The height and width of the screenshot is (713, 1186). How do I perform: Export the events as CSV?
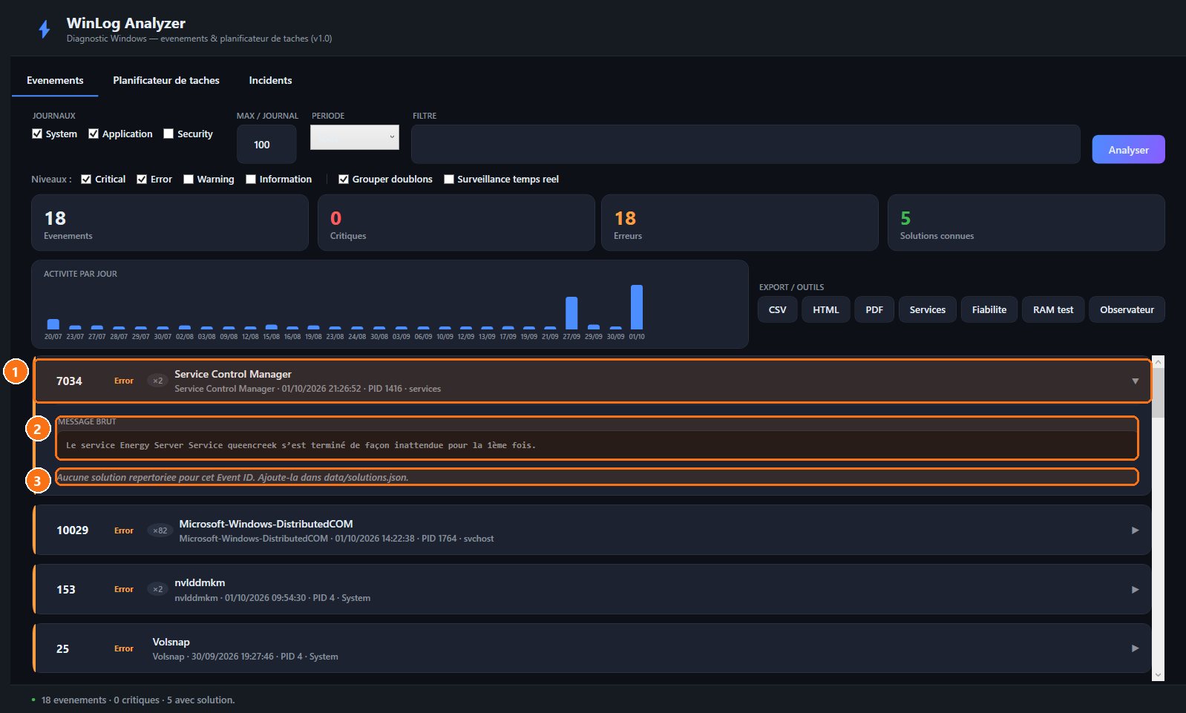coord(777,309)
